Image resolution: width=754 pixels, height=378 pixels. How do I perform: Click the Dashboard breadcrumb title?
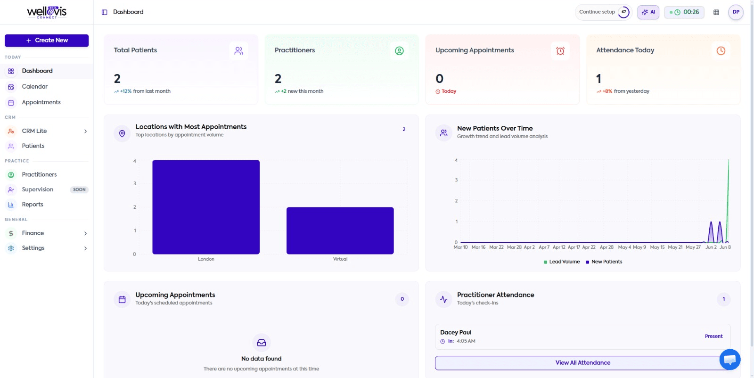(x=128, y=12)
